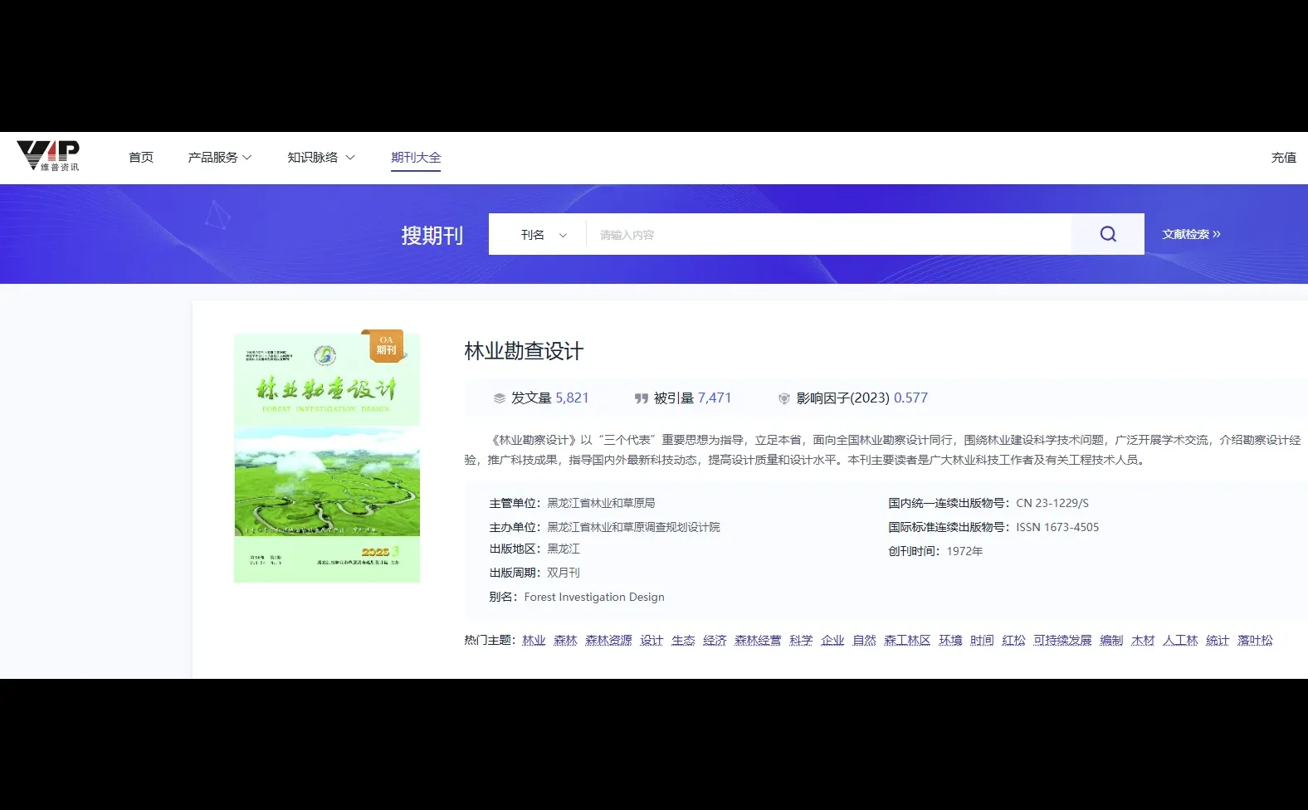Click the hot topic 科学
Viewport: 1308px width, 810px height.
[801, 640]
